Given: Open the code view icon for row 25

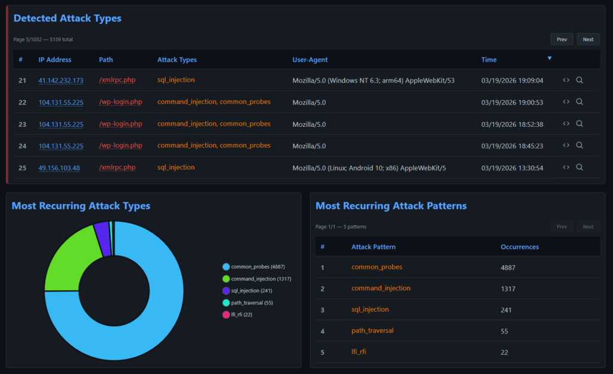Looking at the screenshot, I should [566, 167].
